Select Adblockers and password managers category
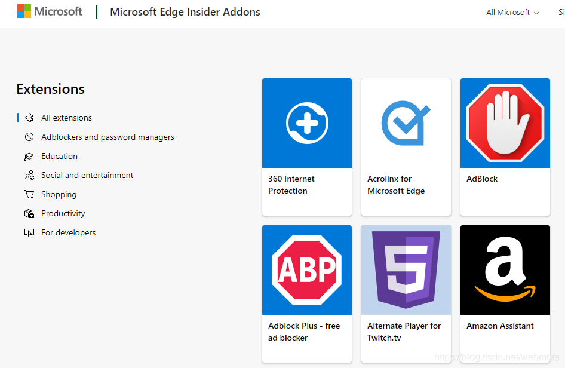This screenshot has height=368, width=565. [x=108, y=137]
